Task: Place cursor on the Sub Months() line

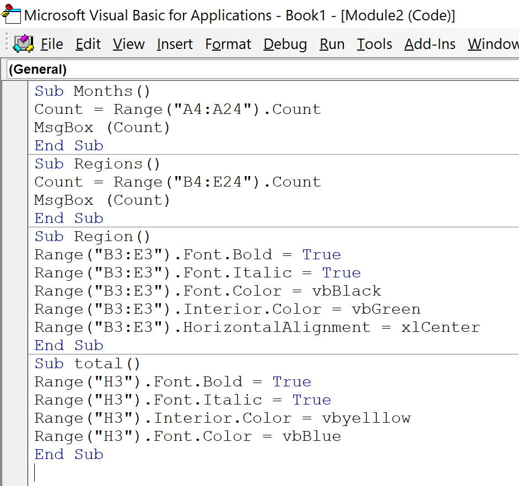Action: click(88, 90)
